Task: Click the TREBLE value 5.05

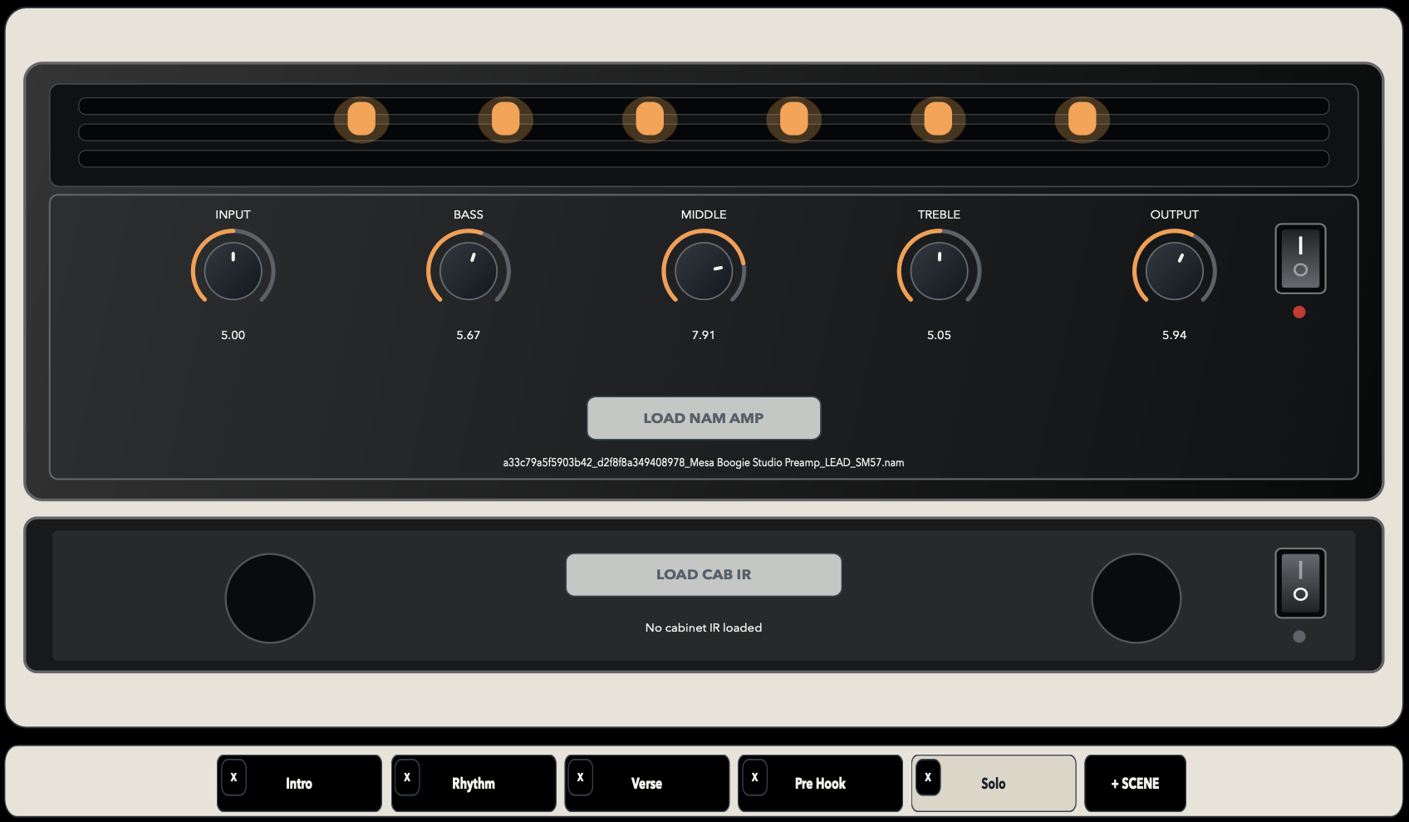Action: click(x=939, y=335)
